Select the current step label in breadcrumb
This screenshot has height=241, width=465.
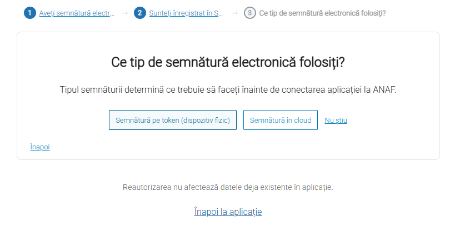pos(322,13)
